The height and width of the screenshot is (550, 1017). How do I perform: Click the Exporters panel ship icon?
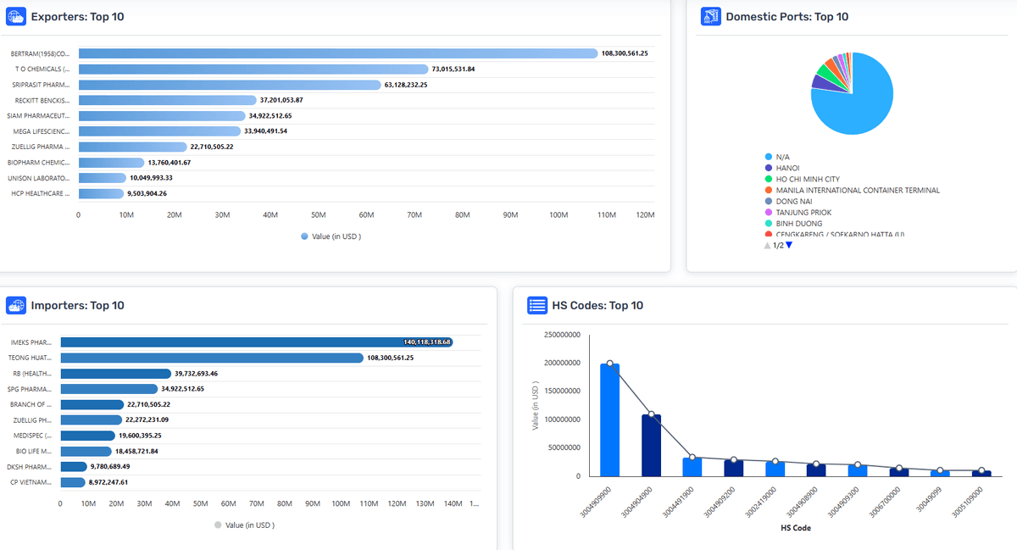[16, 16]
